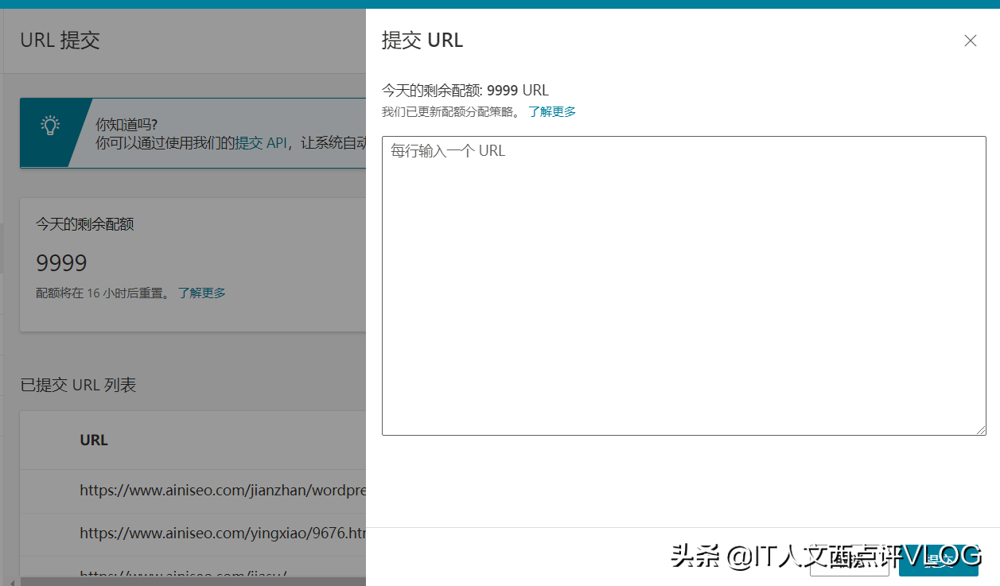Click the cancel button in panel footer
Screen dimensions: 1000x586
(849, 561)
